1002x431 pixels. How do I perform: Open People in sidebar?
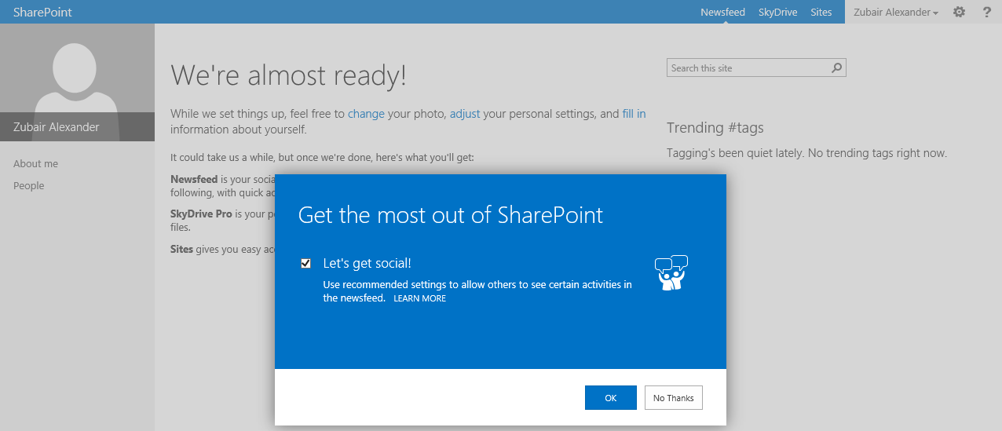coord(29,185)
